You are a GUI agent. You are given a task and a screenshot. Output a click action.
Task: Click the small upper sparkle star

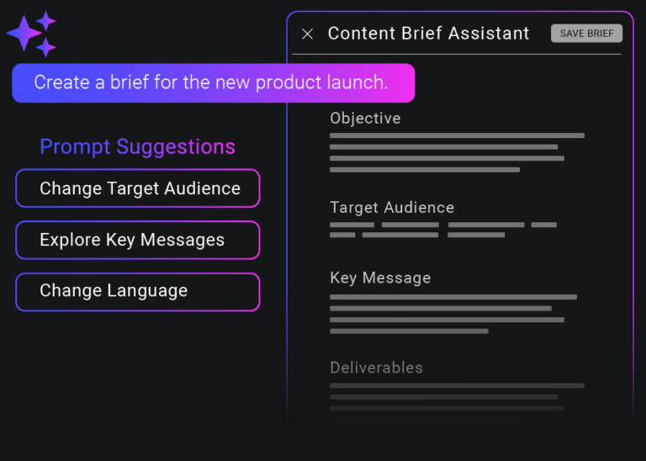coord(47,19)
